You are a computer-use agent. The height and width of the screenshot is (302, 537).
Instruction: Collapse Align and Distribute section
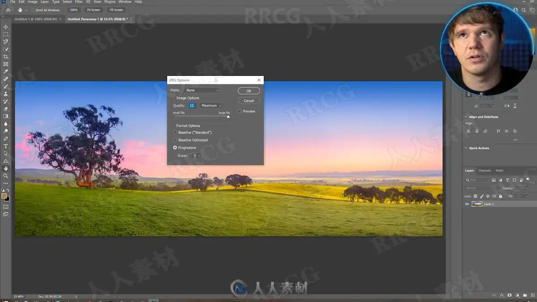click(466, 117)
